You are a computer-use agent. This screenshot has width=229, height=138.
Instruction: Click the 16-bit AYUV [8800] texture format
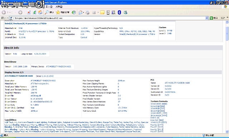[x=159, y=122]
